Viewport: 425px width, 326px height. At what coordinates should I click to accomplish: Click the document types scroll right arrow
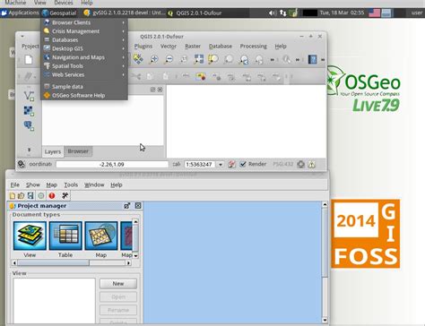[x=128, y=262]
